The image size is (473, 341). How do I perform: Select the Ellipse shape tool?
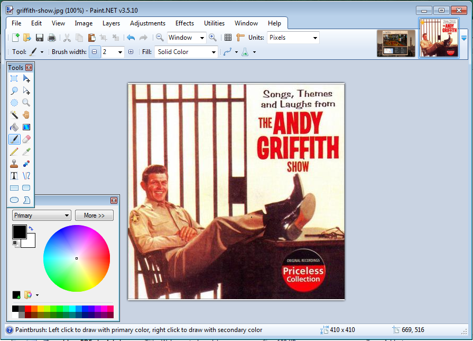click(x=14, y=200)
